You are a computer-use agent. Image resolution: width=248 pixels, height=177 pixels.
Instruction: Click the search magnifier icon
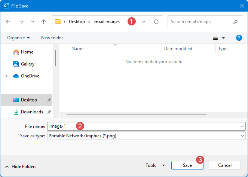tap(235, 22)
